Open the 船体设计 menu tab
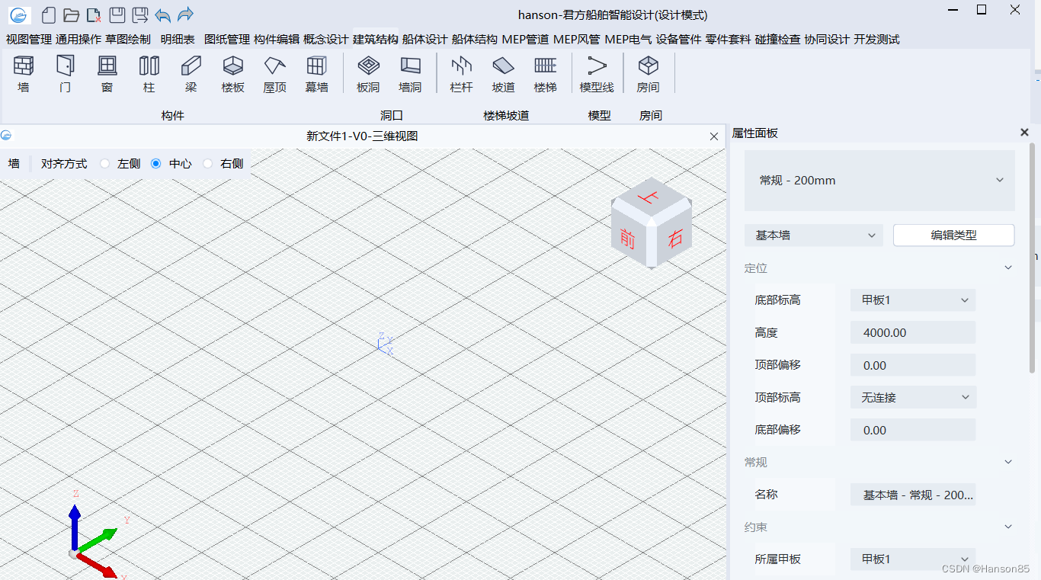 pyautogui.click(x=424, y=39)
